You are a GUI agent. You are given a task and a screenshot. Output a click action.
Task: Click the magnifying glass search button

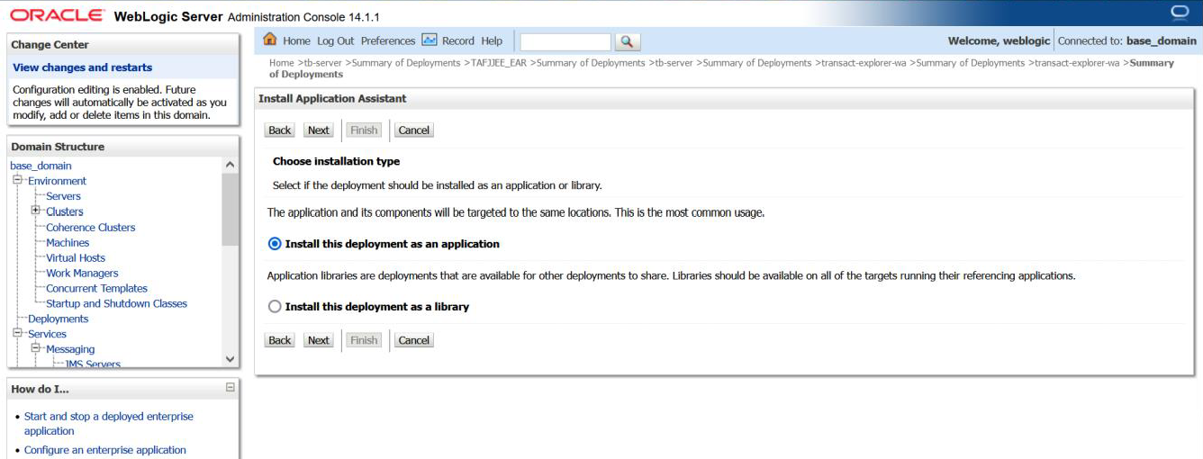627,41
